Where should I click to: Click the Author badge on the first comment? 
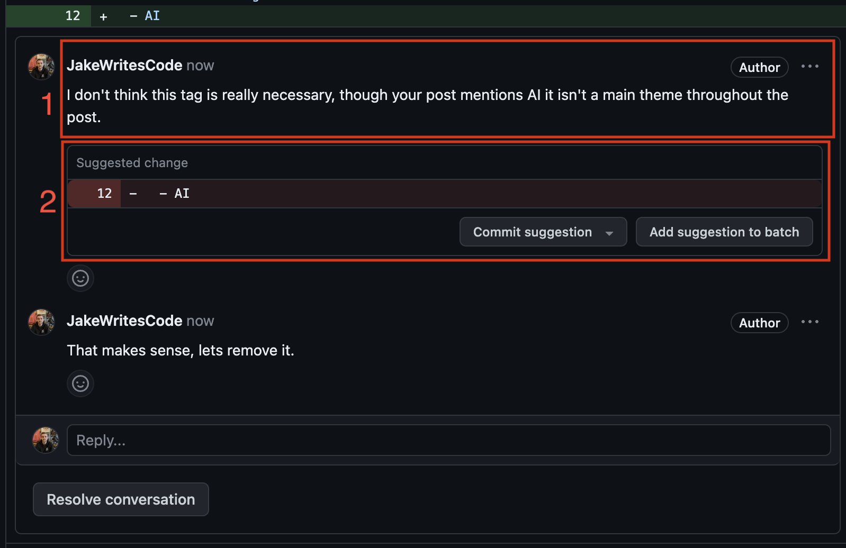tap(759, 67)
